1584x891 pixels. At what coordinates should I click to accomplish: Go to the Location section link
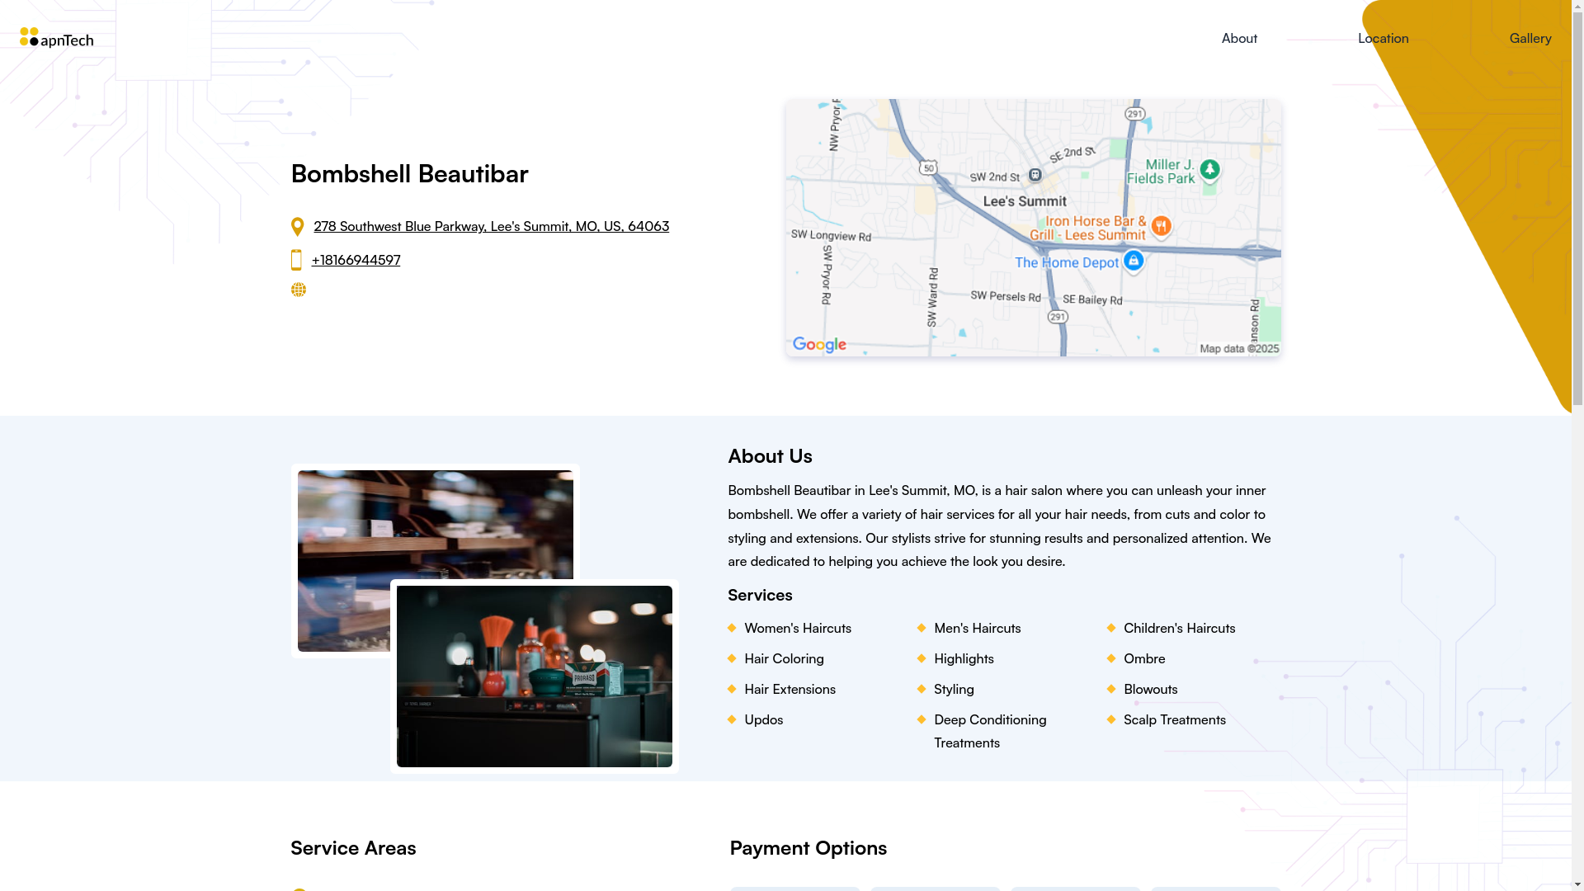[x=1383, y=38]
